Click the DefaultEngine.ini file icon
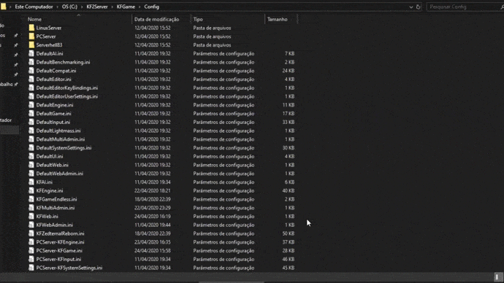The height and width of the screenshot is (283, 504). [31, 105]
